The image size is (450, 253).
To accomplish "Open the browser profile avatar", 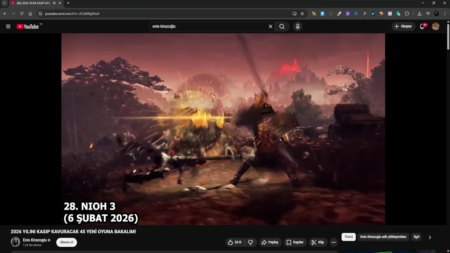I will pyautogui.click(x=436, y=14).
